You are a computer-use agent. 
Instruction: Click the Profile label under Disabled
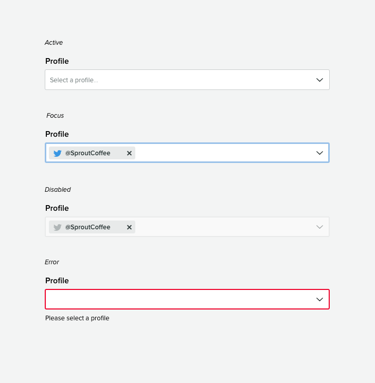[57, 208]
